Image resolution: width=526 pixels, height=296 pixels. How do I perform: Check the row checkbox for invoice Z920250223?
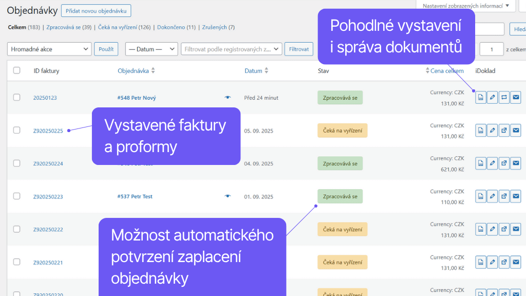pos(17,196)
